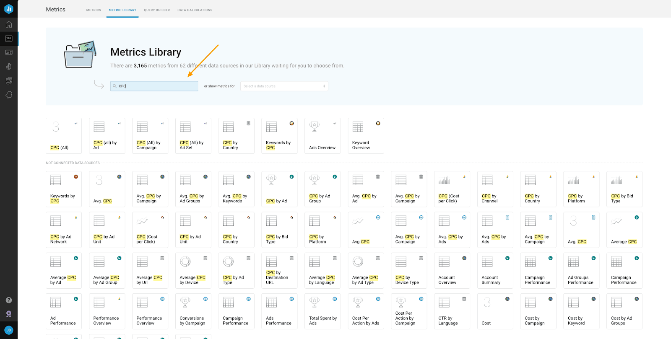Select the CPC (All) metric card
The height and width of the screenshot is (339, 671).
(64, 136)
